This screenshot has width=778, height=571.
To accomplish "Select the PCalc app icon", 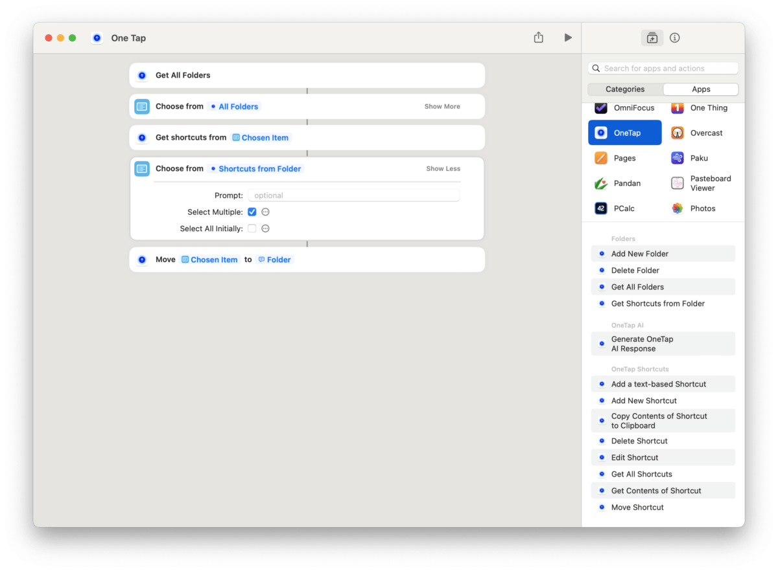I will tap(600, 208).
